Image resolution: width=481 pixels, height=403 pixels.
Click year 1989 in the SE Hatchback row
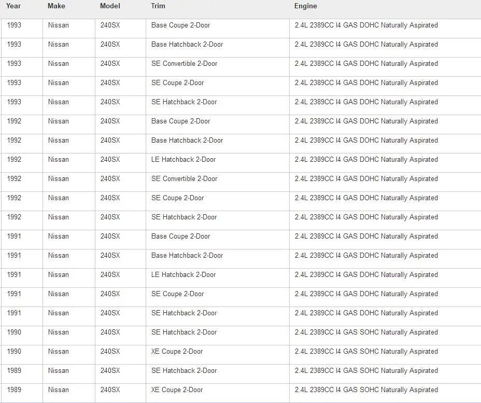click(x=14, y=370)
